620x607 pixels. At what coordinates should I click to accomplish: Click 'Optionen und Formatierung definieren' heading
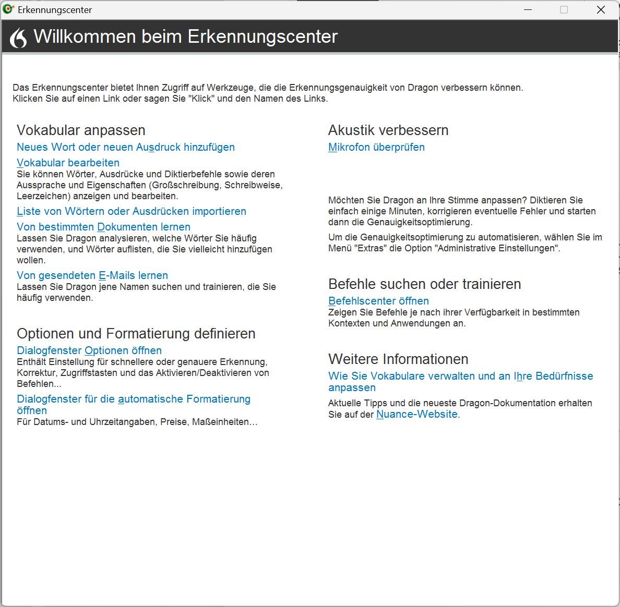point(136,334)
